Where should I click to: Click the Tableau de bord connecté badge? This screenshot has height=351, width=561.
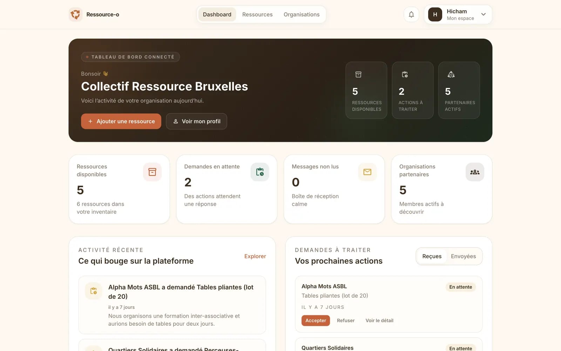click(130, 57)
